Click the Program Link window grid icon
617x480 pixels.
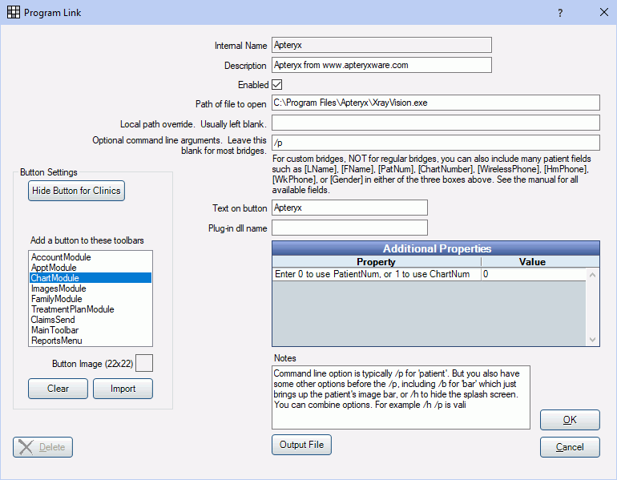coord(14,12)
